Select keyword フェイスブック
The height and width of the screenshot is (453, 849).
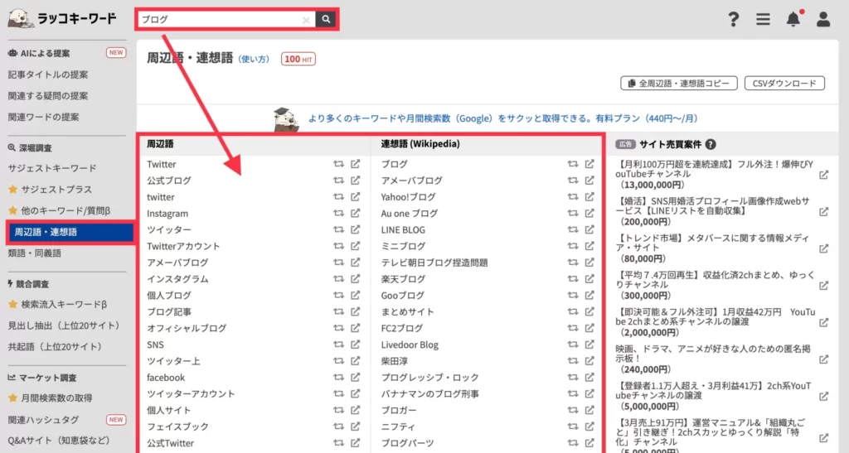coord(177,426)
